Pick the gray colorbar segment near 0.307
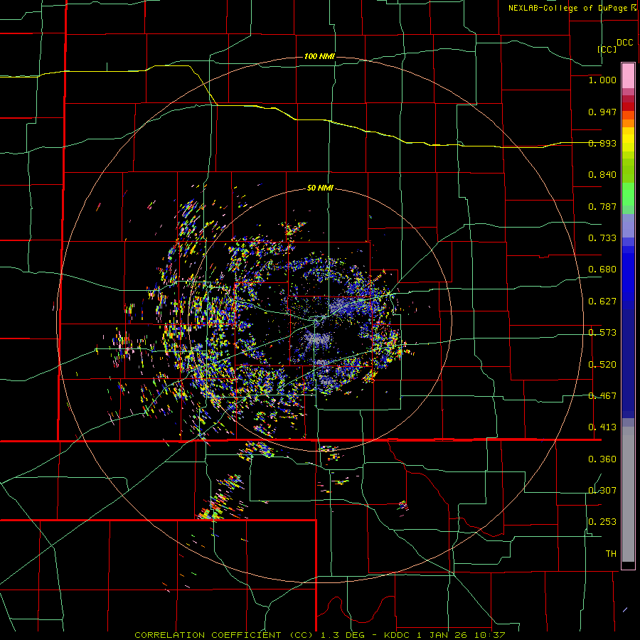Screen dimensions: 640x640 tap(628, 494)
